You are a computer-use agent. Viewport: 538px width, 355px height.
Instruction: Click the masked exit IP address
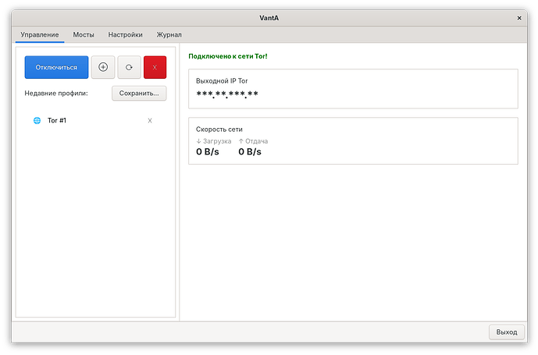point(227,94)
